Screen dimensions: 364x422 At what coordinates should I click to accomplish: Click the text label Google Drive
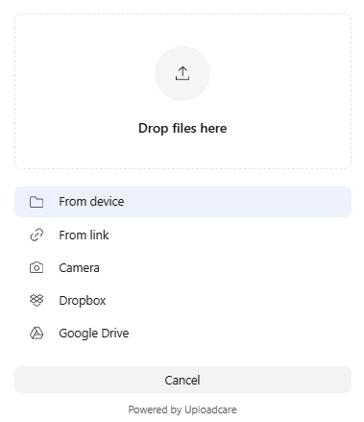(94, 334)
